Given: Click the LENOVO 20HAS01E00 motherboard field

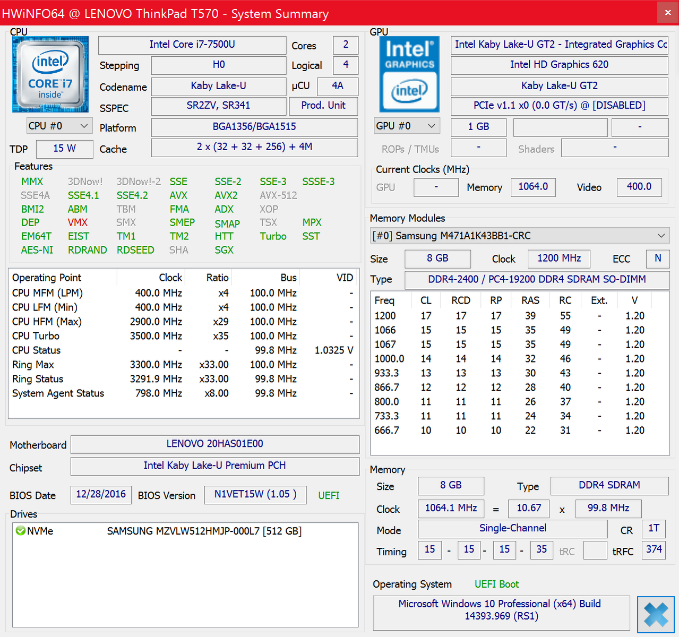Looking at the screenshot, I should tap(214, 444).
